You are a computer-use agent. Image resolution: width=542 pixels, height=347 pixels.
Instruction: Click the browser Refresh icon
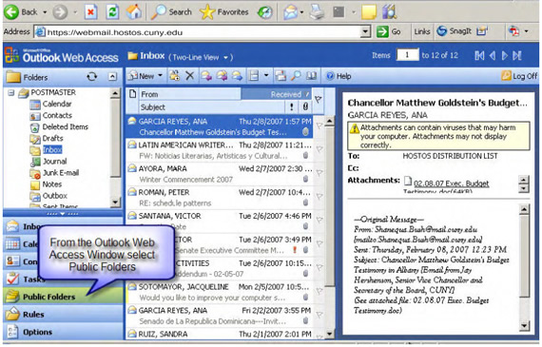(112, 12)
